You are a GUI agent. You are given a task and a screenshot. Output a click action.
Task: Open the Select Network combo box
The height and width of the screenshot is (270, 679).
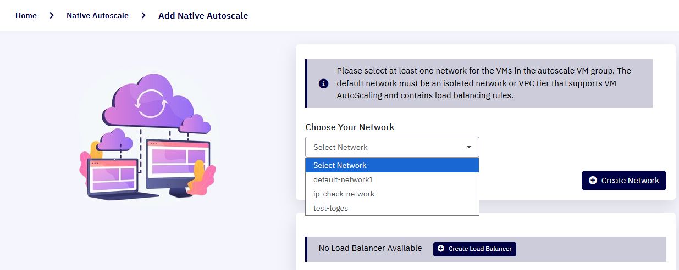(x=392, y=147)
